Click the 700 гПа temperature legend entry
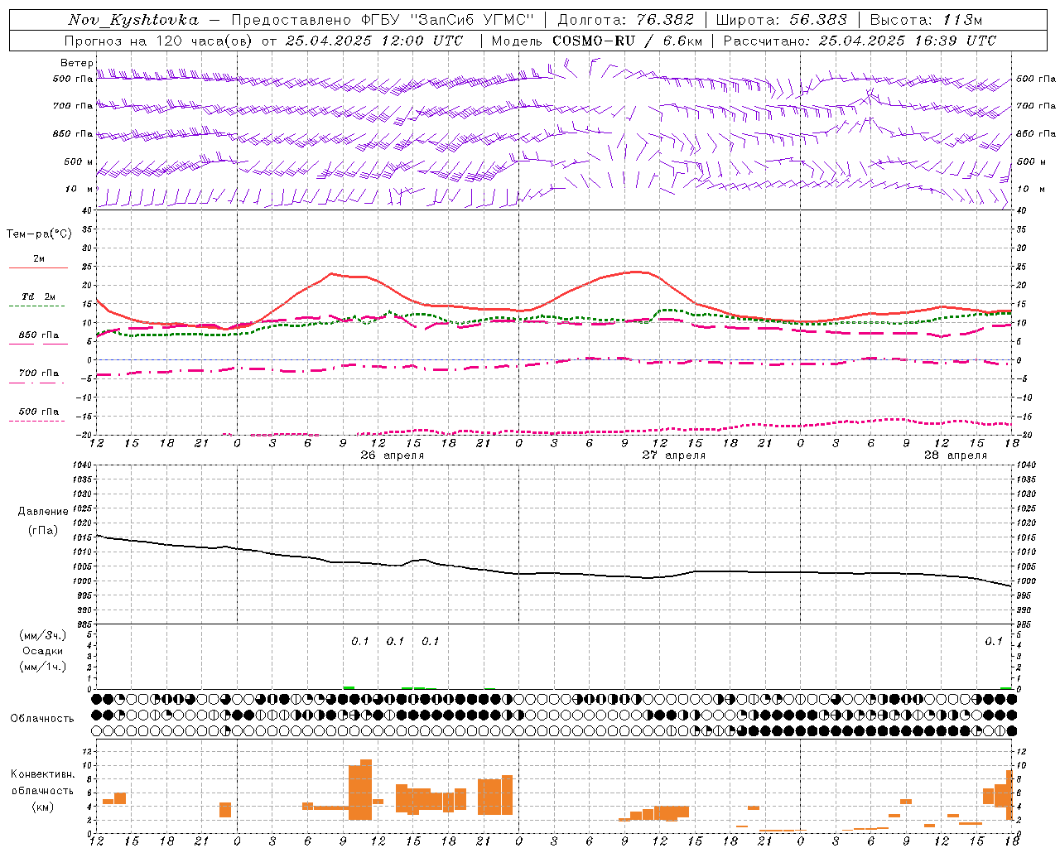Viewport: 1060px width, 848px height. coord(39,373)
